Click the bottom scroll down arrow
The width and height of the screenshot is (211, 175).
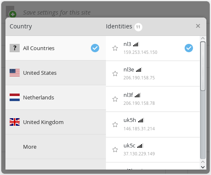[203, 167]
